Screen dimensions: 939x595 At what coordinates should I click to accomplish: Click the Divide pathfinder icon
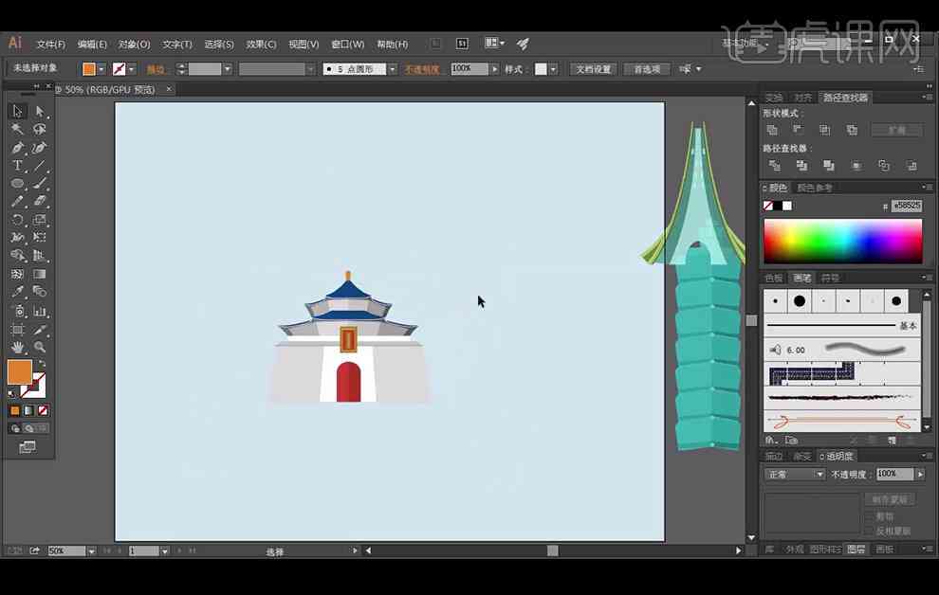click(774, 166)
